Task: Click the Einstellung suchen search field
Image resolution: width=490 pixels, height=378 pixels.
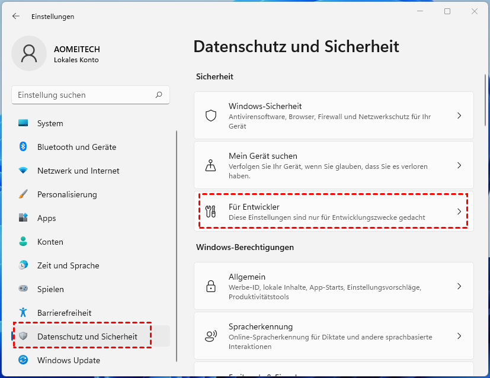Action: point(83,95)
